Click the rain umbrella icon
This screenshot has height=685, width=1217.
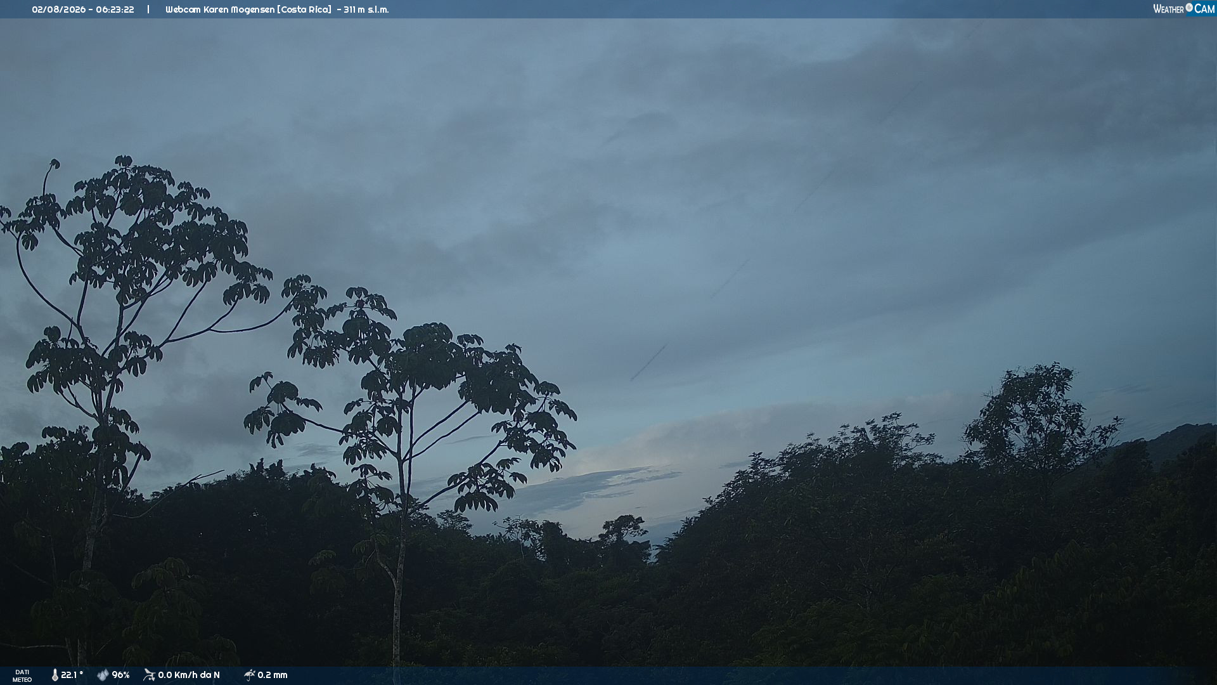(249, 675)
